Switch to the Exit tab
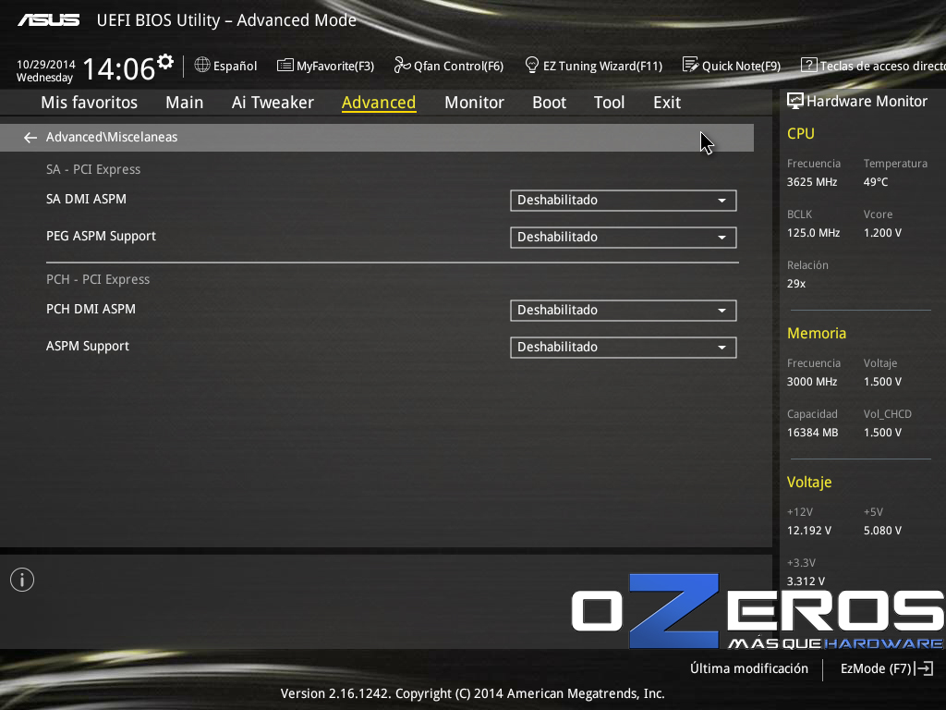 point(667,103)
